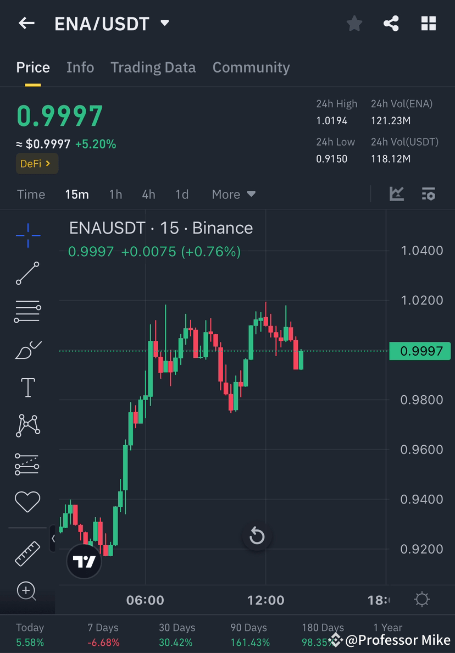Select the text annotation tool
Screen dimensions: 455x653
(x=27, y=387)
